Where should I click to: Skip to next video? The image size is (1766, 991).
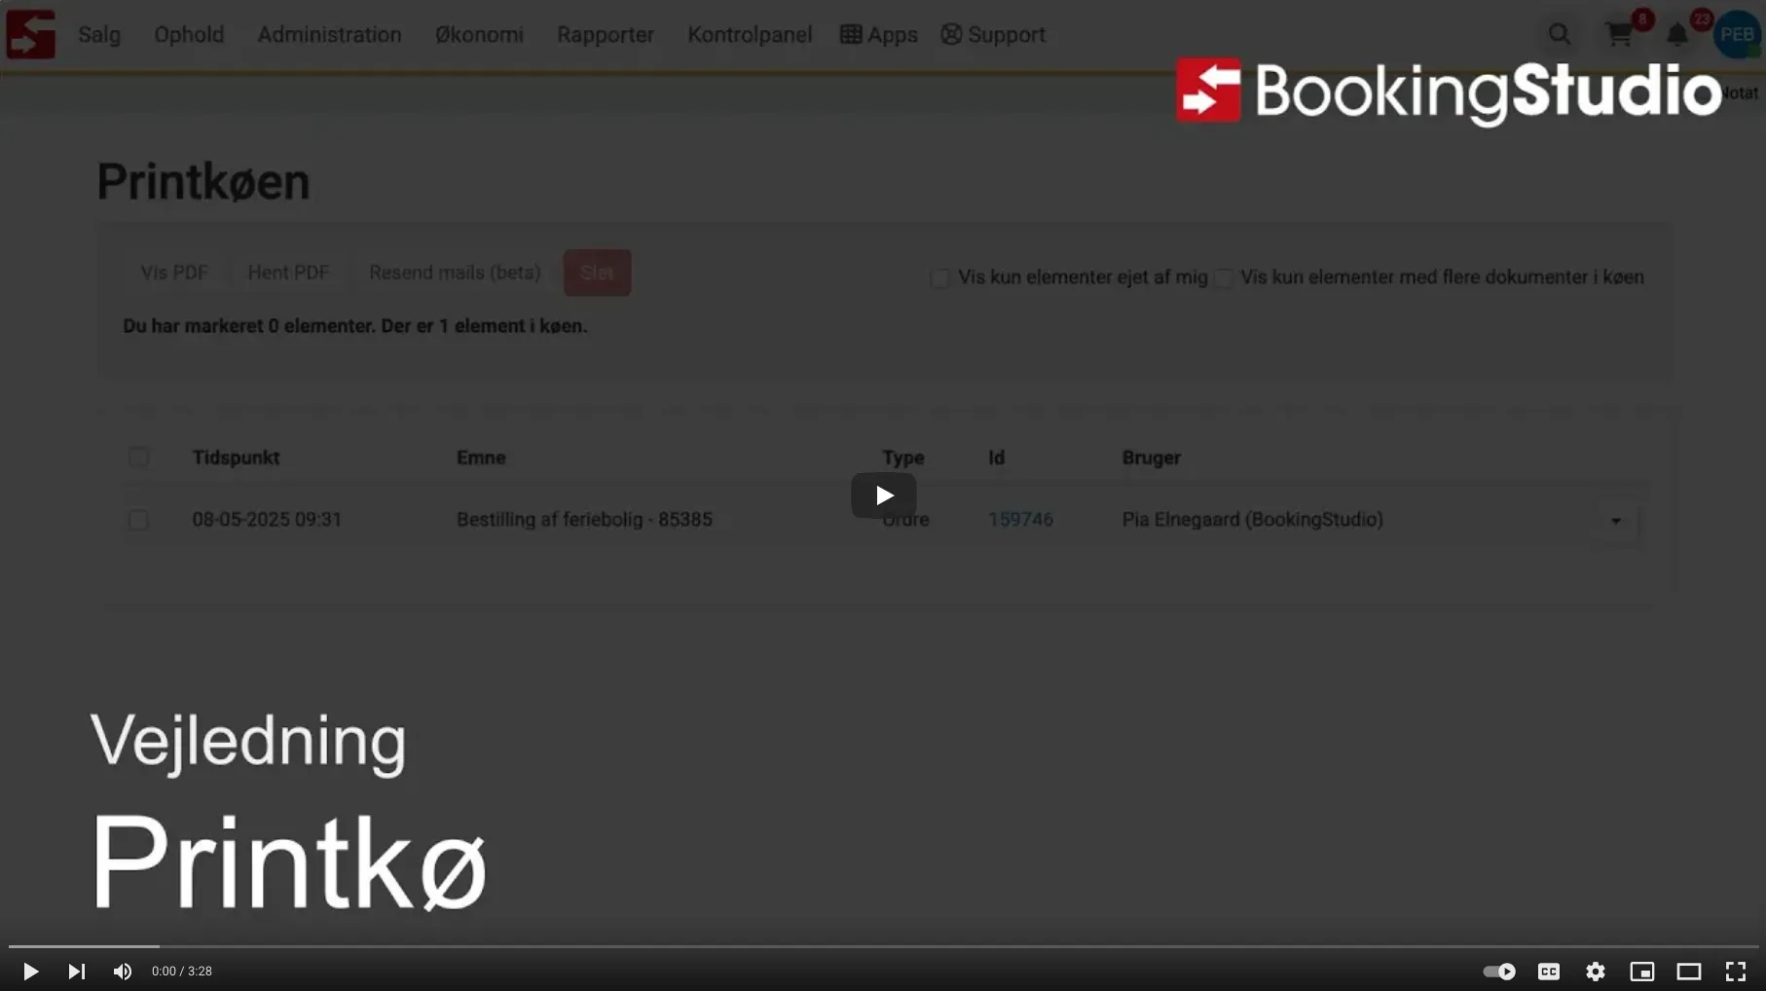76,972
